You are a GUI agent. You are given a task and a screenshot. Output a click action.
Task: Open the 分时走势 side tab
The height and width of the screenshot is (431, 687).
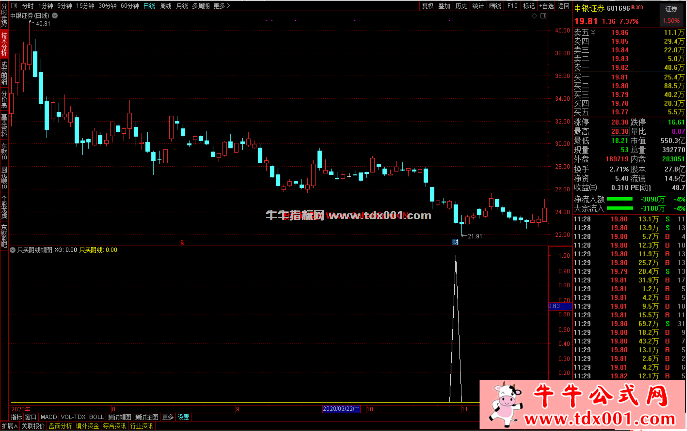tap(4, 15)
